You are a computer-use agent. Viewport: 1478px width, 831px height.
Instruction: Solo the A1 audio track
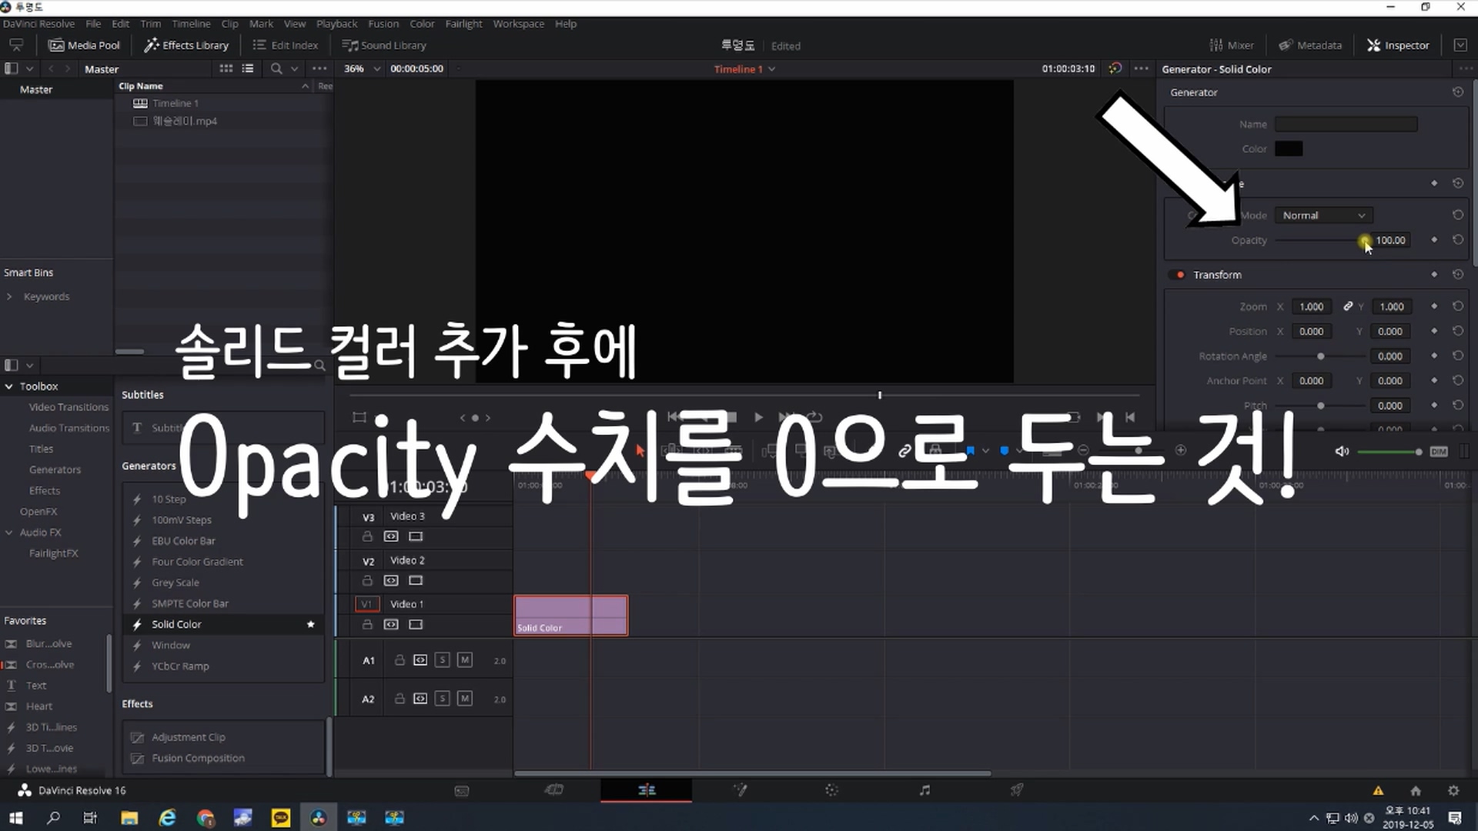(442, 660)
